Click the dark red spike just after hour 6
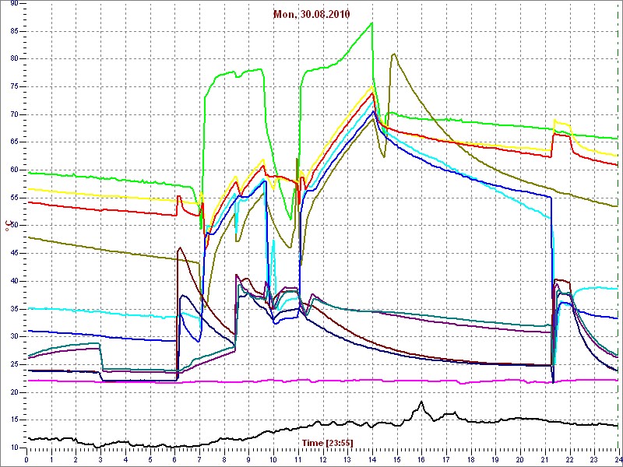The image size is (623, 467). point(180,248)
